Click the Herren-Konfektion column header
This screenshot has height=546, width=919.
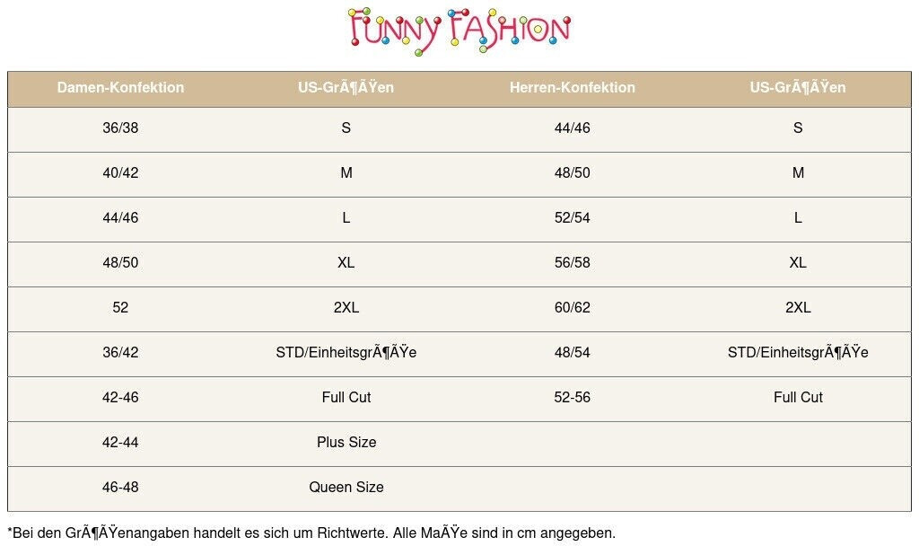[x=573, y=88]
